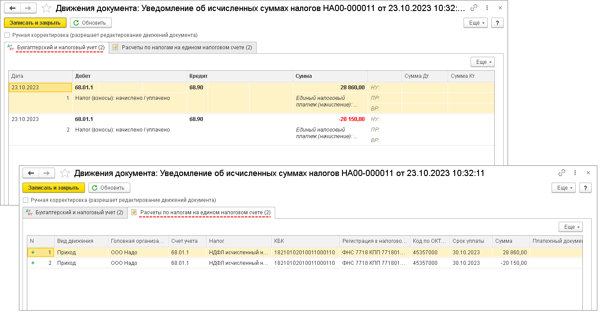Click 'Обновить' in the top window
The width and height of the screenshot is (600, 315).
pyautogui.click(x=91, y=23)
